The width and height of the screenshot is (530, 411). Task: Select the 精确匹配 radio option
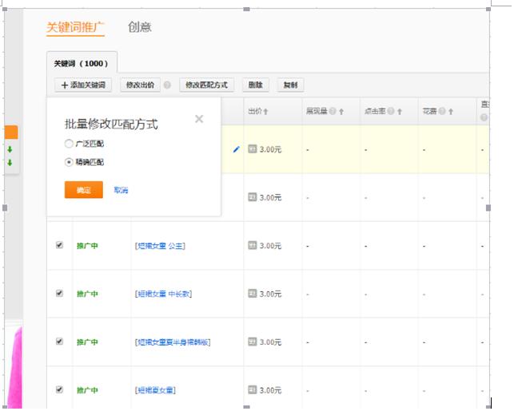(x=69, y=162)
